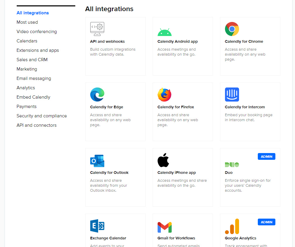Open Calendly for Outlook title

(109, 173)
